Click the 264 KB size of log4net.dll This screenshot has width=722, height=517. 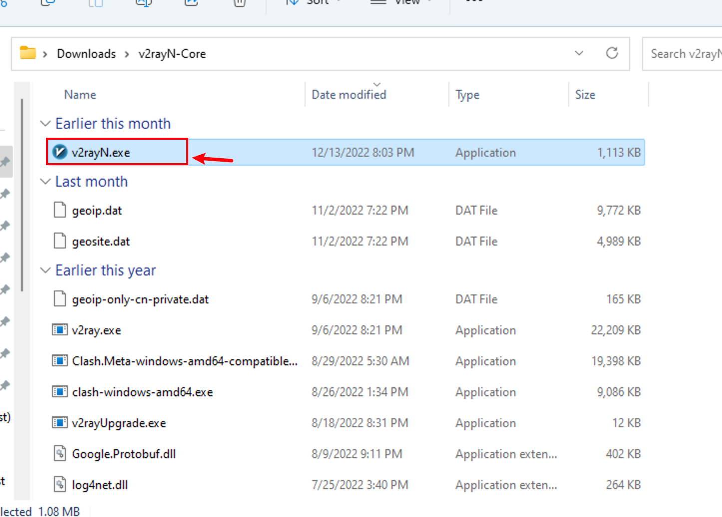coord(624,485)
